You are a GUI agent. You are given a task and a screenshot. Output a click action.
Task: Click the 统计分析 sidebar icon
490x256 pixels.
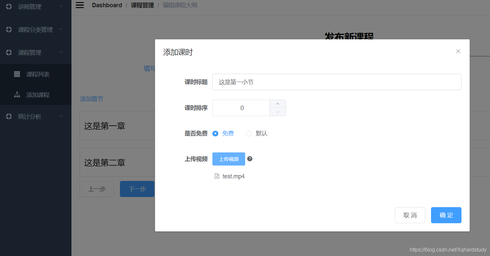coord(9,116)
